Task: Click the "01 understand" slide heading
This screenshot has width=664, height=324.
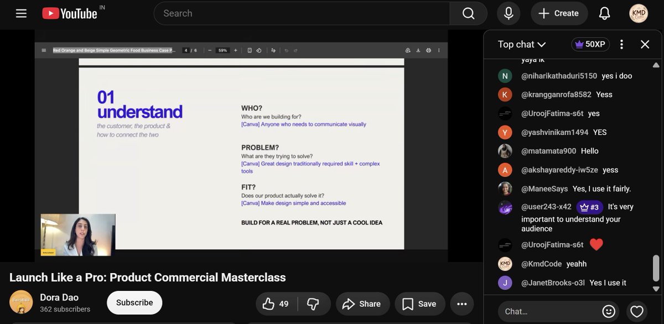Action: click(139, 104)
